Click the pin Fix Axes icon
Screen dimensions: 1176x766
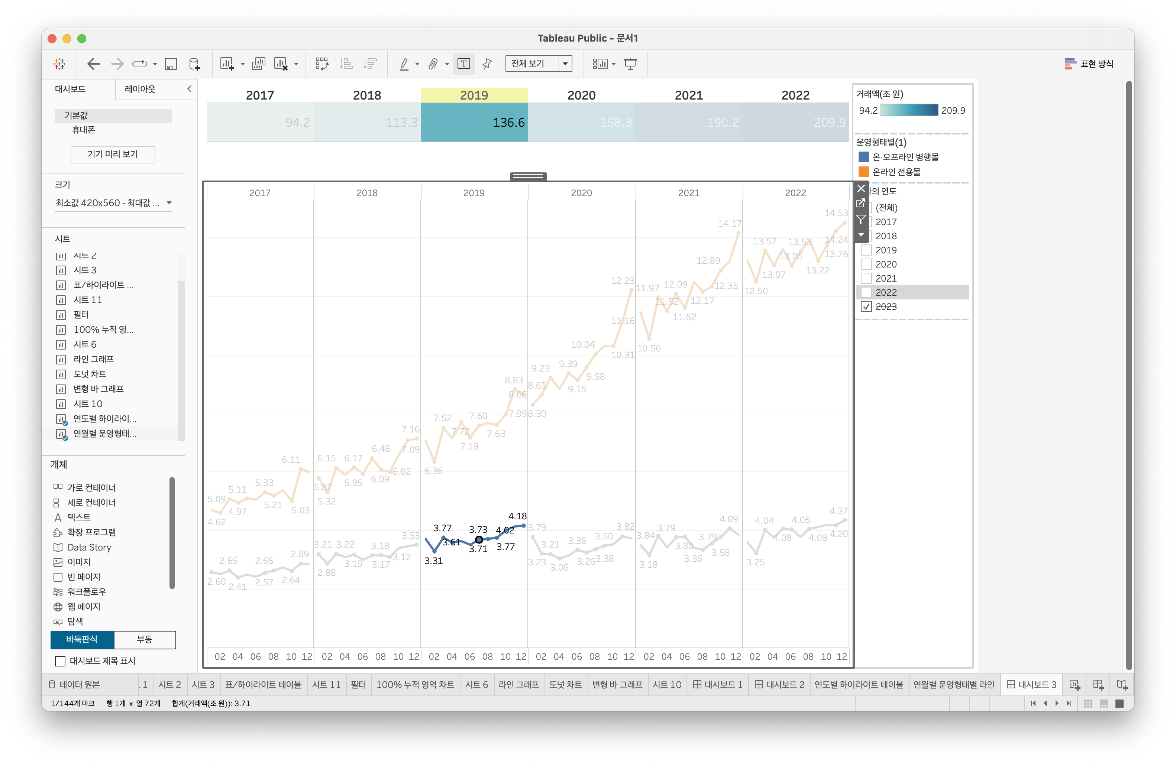[487, 64]
